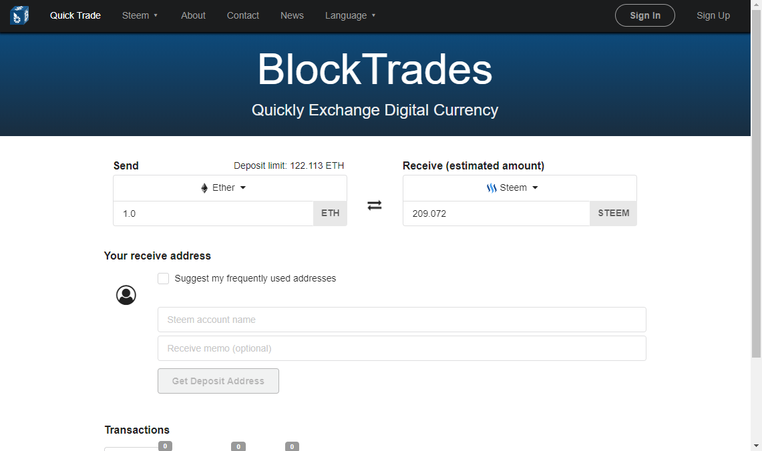Open the Steem receive currency dropdown

tap(520, 188)
